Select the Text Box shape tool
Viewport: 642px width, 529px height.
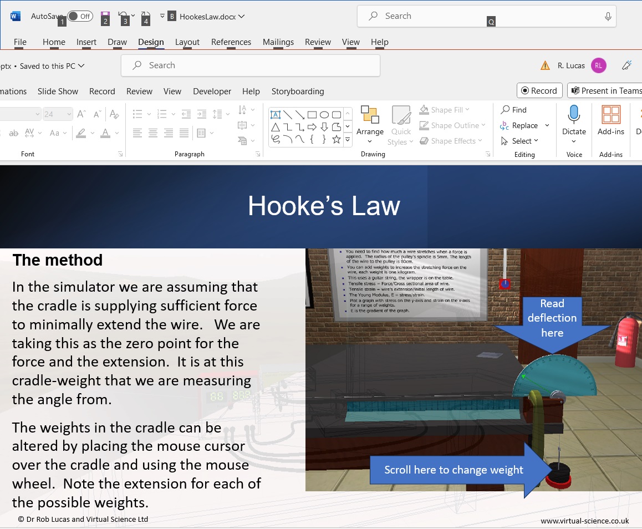[275, 115]
